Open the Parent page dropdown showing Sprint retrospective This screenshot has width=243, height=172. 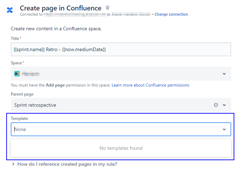[x=121, y=105]
